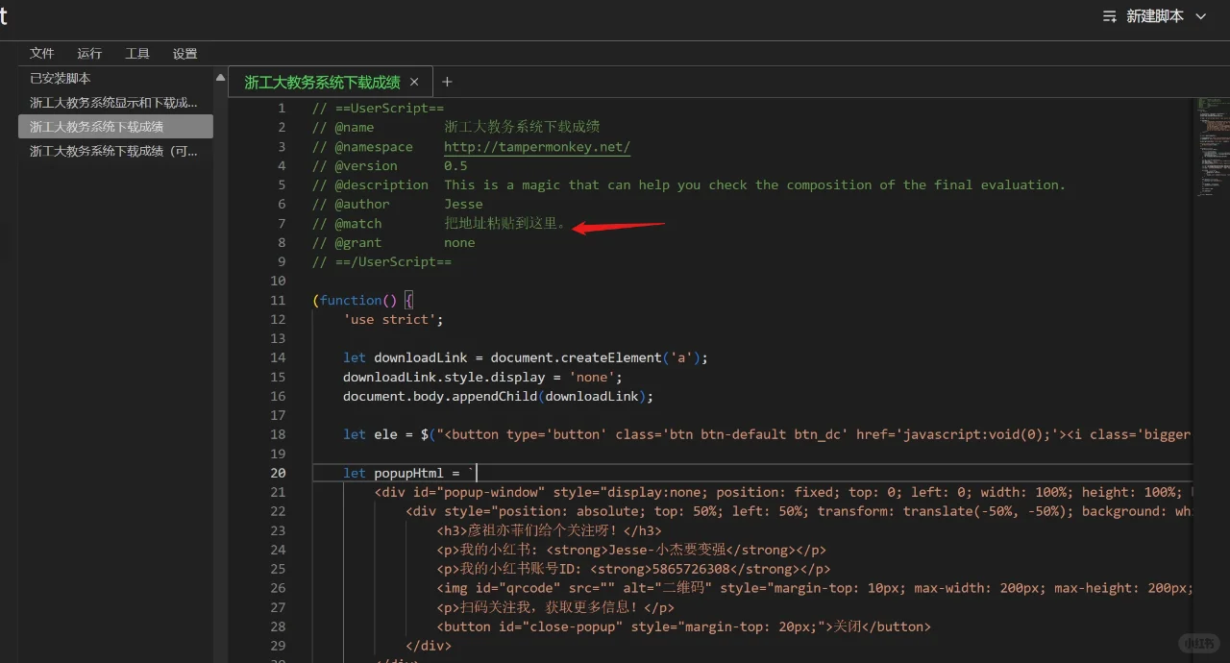Click the @name value 浙工大教务系统下载成绩
1230x663 pixels.
click(x=522, y=127)
